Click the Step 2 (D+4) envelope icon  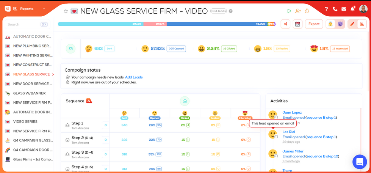tap(67, 140)
